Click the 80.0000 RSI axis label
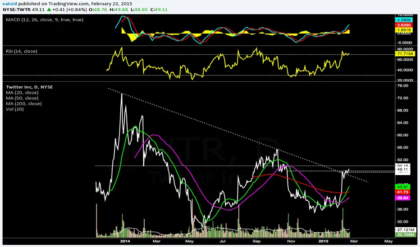This screenshot has height=247, width=420. point(405,49)
